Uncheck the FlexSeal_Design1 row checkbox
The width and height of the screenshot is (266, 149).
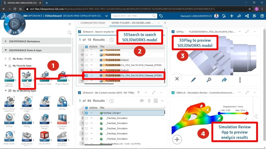[x=87, y=113]
